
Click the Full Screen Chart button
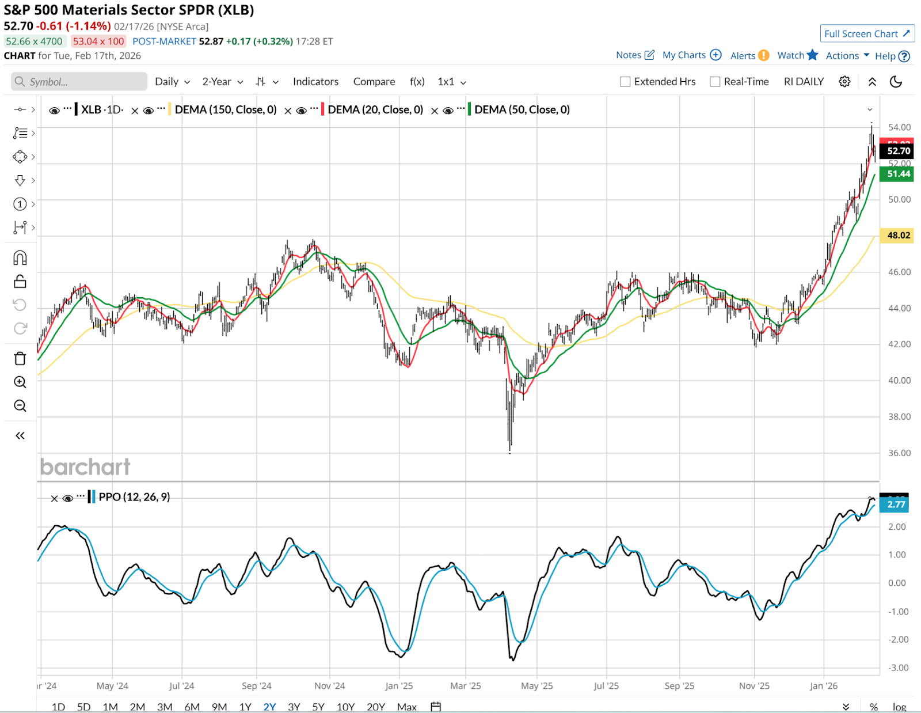click(867, 33)
